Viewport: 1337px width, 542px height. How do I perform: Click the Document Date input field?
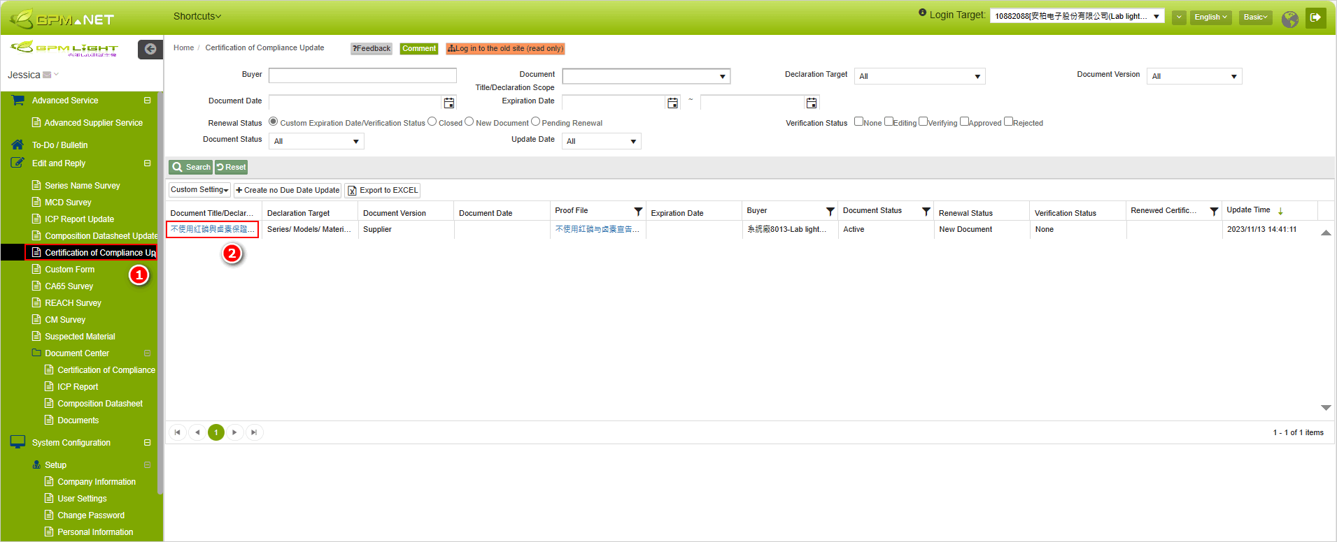[355, 103]
